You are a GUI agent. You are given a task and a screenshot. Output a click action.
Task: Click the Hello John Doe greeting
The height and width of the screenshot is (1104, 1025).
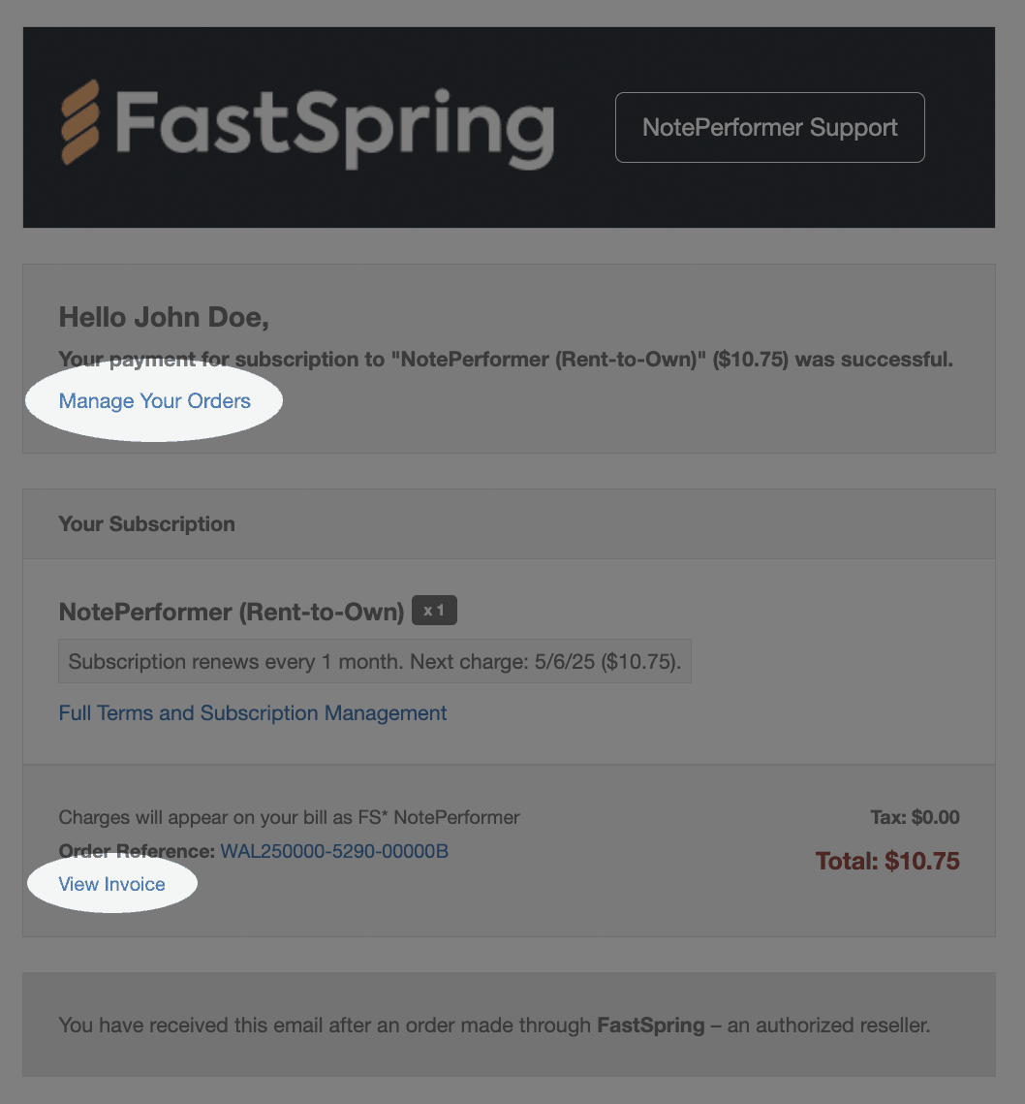point(164,317)
